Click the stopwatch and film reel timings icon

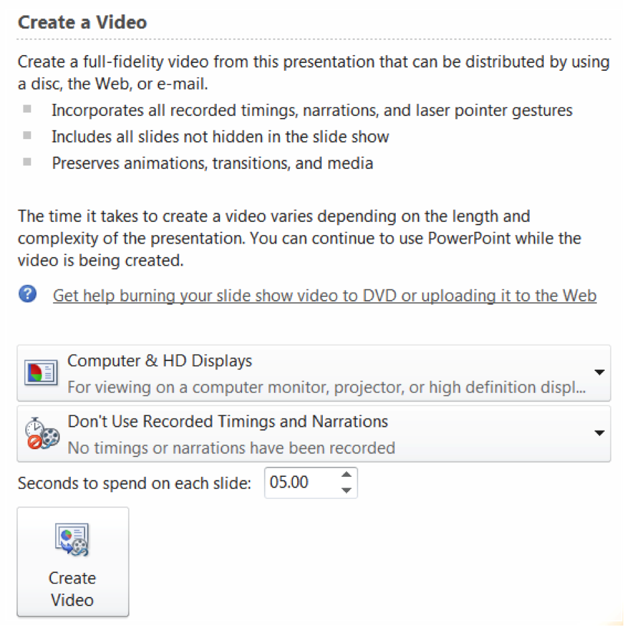[42, 434]
